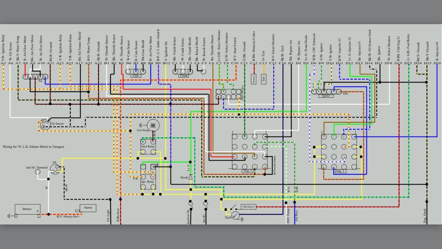
Task: Click the Ignitor connector label
Action: (326, 96)
